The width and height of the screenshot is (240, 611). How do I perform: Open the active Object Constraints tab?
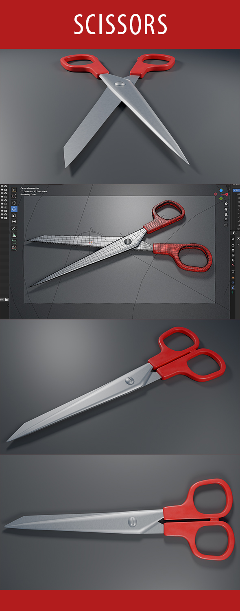tap(233, 288)
